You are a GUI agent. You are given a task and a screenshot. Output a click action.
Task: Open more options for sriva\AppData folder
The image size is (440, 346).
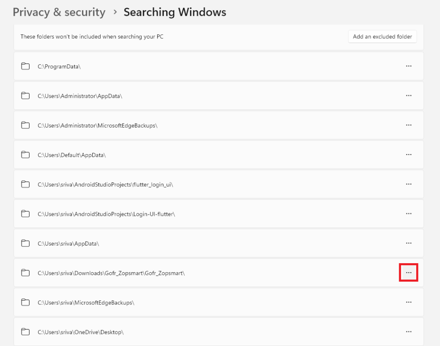409,243
